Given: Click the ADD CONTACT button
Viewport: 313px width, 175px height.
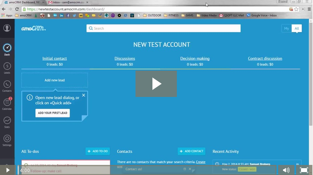Looking at the screenshot, I should coord(192,151).
